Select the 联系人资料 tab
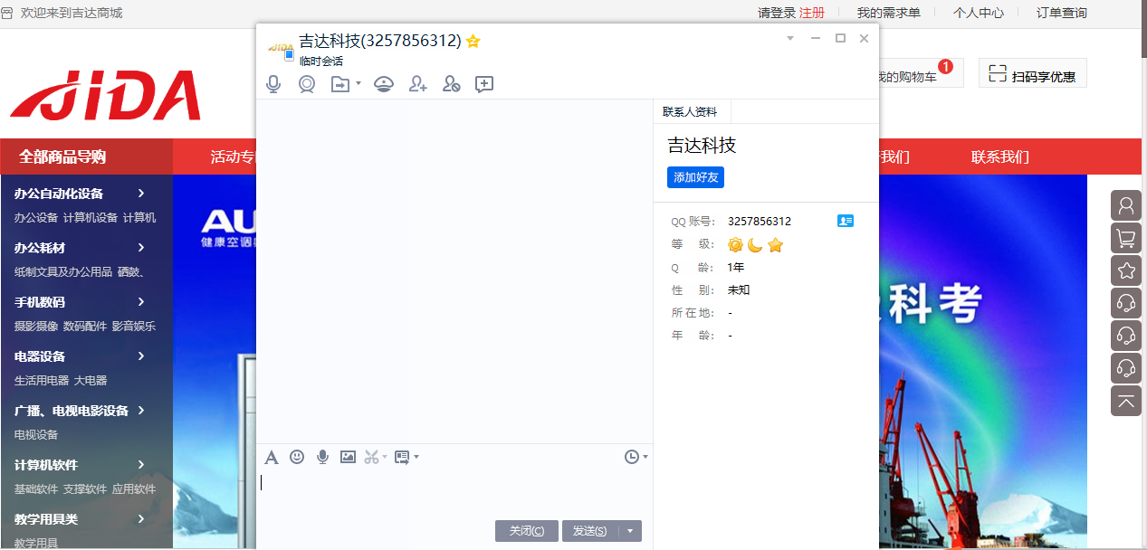The image size is (1147, 550). pos(690,112)
